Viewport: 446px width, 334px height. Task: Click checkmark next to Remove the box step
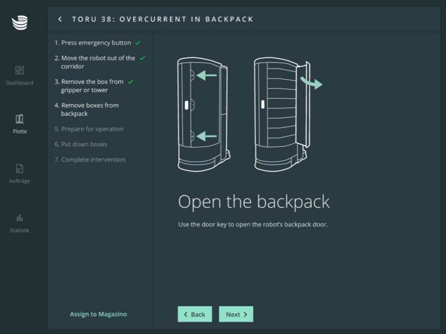131,82
